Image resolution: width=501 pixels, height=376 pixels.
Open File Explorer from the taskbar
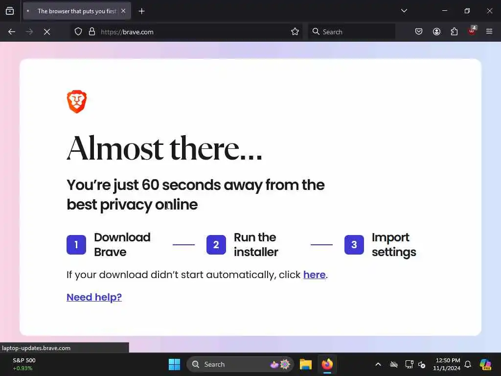(306, 364)
